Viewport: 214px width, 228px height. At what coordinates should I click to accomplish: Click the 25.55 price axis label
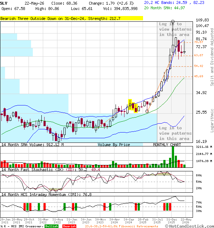(x=201, y=112)
